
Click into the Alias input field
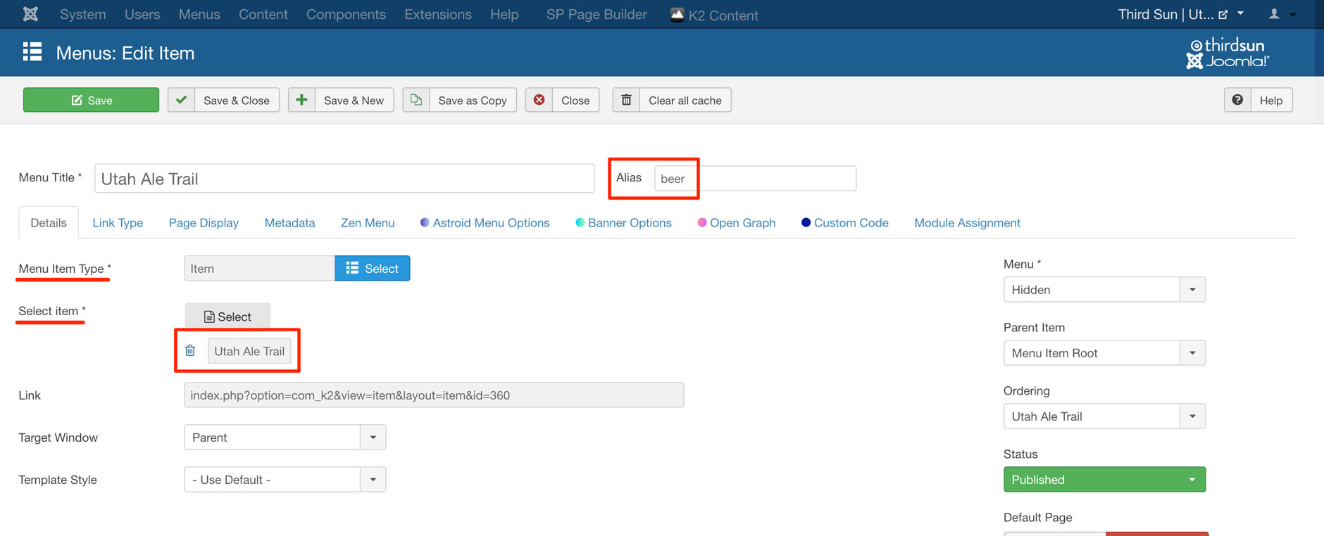point(754,179)
